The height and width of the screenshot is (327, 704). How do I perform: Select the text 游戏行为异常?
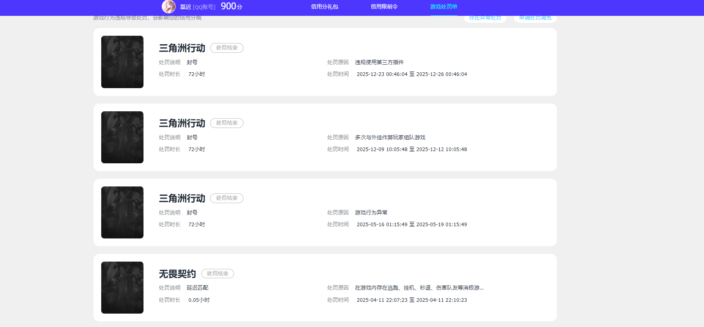coord(371,212)
